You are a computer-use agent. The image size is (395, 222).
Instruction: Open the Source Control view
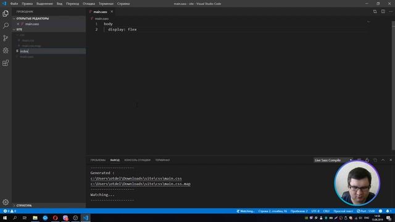(x=6, y=38)
